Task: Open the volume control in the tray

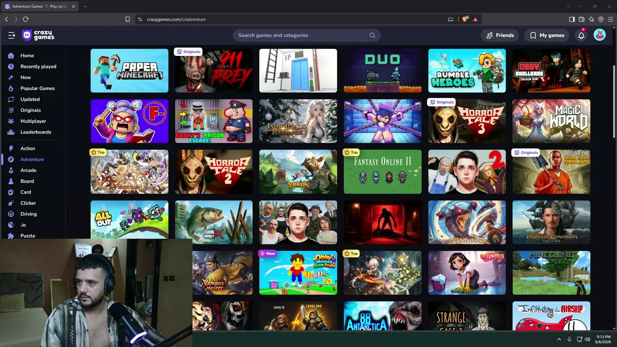Action: tap(587, 339)
